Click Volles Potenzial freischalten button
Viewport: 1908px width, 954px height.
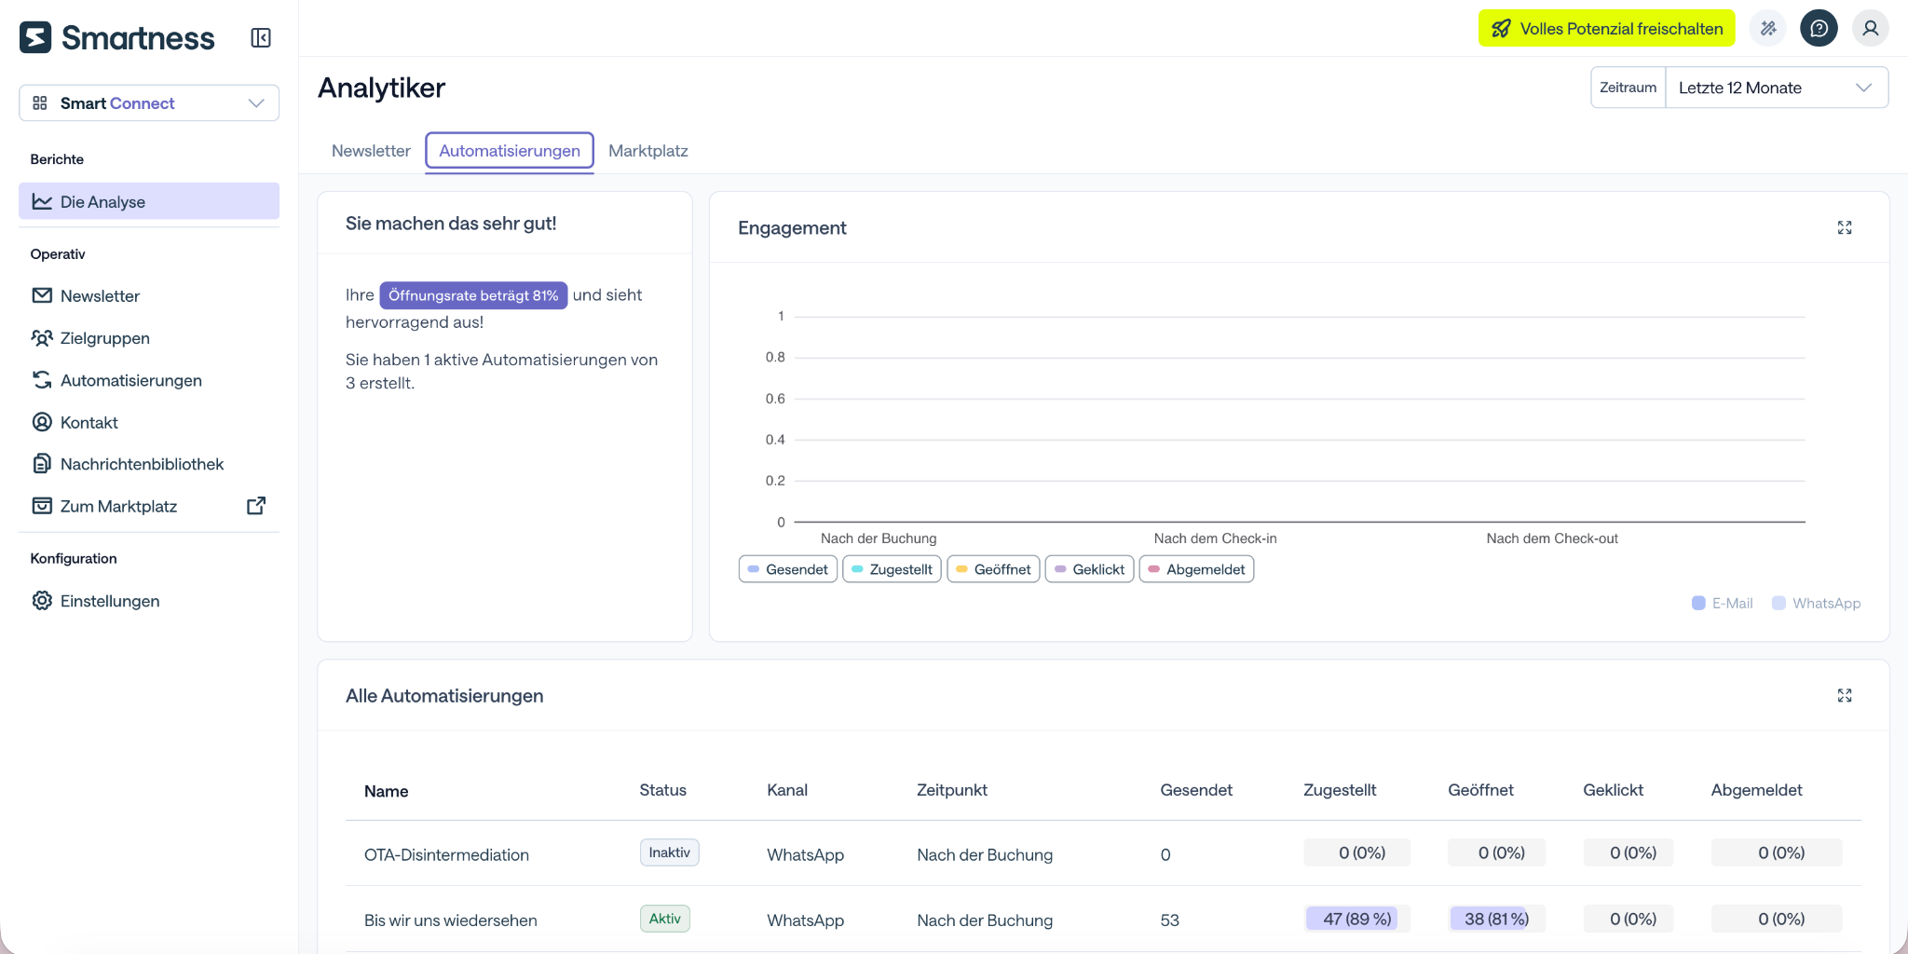[1607, 29]
